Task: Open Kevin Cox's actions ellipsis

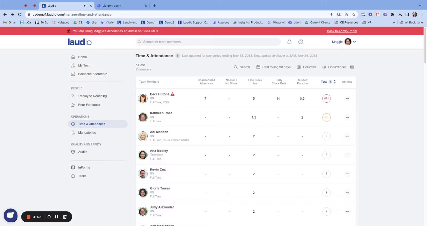Action: click(347, 174)
